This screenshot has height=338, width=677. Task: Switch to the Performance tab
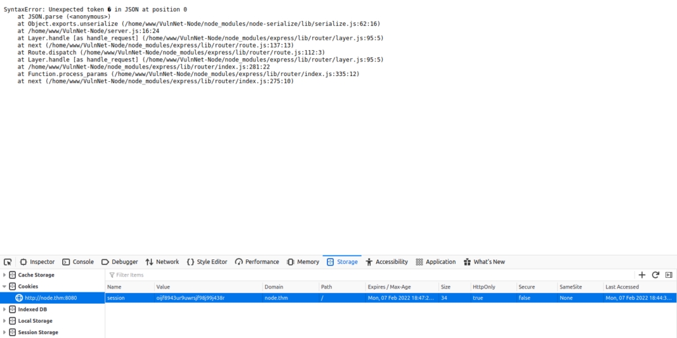257,262
